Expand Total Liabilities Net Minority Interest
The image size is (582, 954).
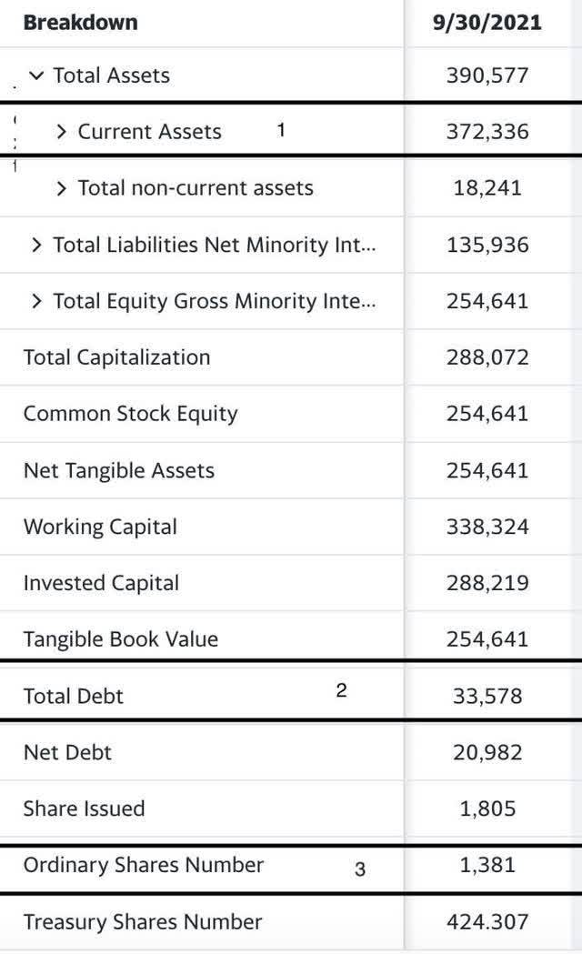[36, 244]
